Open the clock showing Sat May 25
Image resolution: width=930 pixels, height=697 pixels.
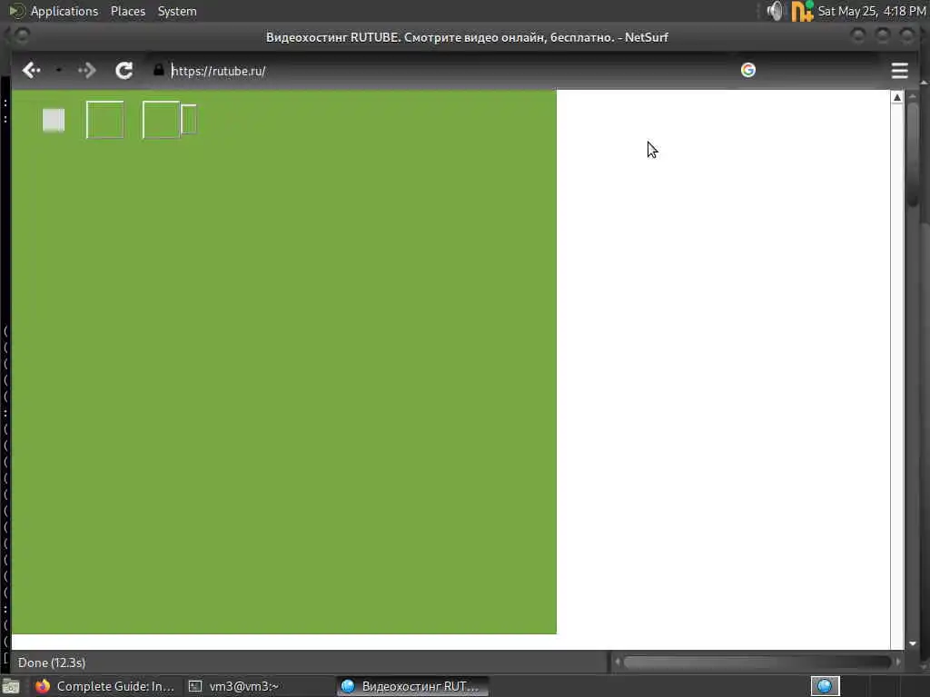[871, 11]
